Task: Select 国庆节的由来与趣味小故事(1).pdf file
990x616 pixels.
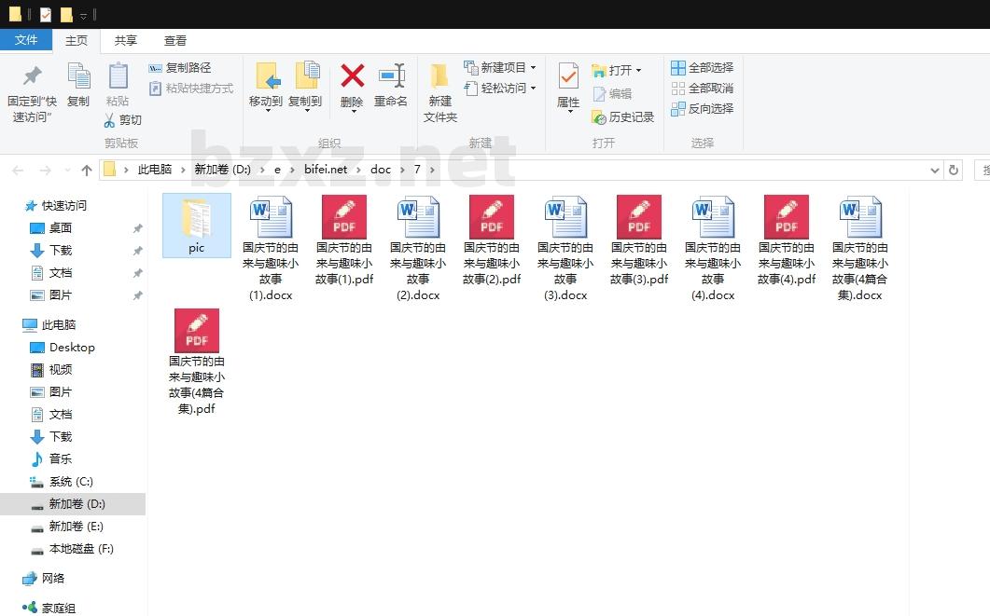Action: coord(344,219)
